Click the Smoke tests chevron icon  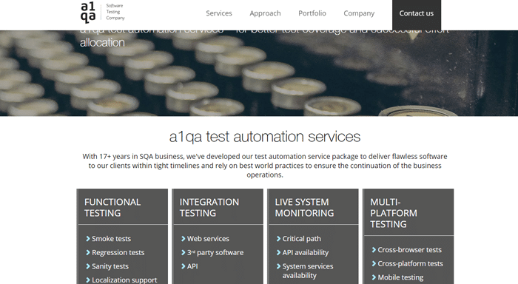tap(88, 238)
